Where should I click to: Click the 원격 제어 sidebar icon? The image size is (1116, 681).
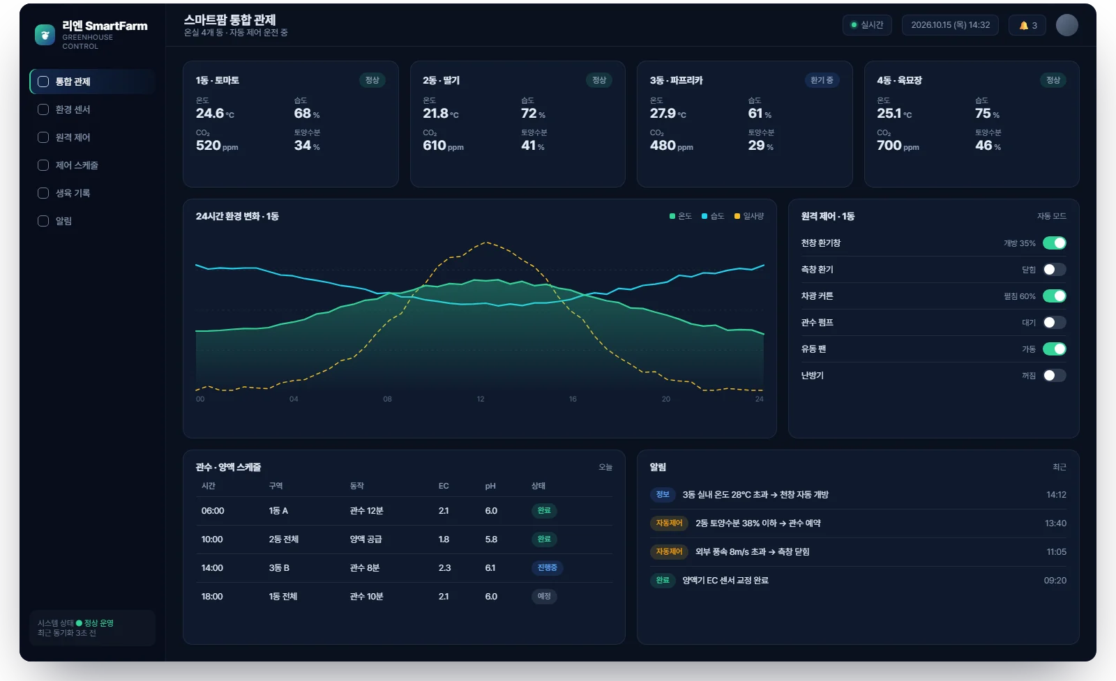(x=43, y=137)
